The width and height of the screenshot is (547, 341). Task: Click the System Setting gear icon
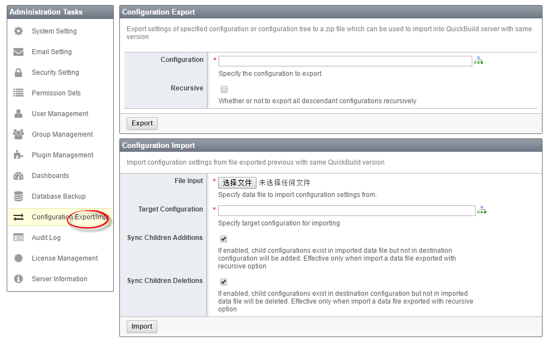18,31
